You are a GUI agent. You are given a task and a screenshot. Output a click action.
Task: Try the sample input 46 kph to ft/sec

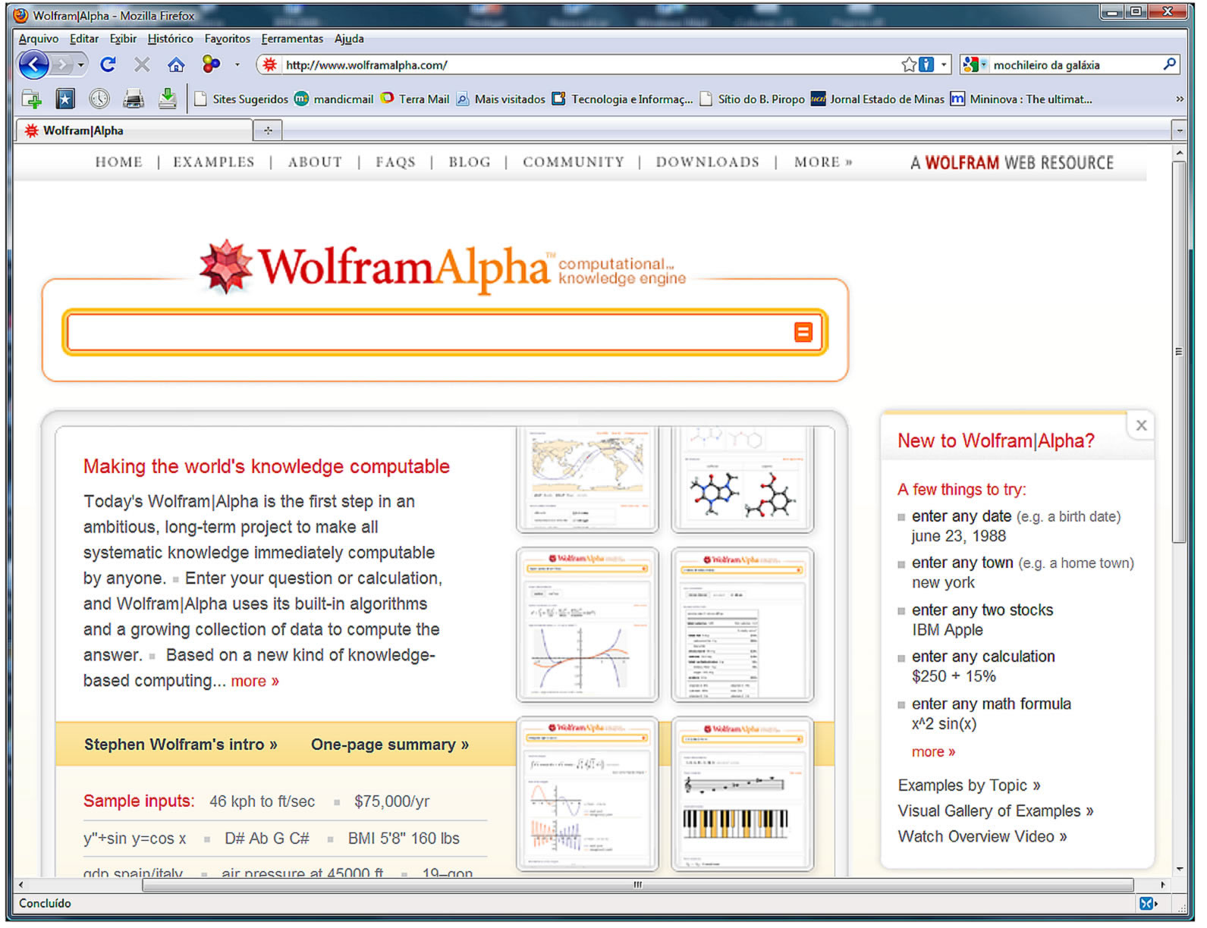tap(262, 801)
